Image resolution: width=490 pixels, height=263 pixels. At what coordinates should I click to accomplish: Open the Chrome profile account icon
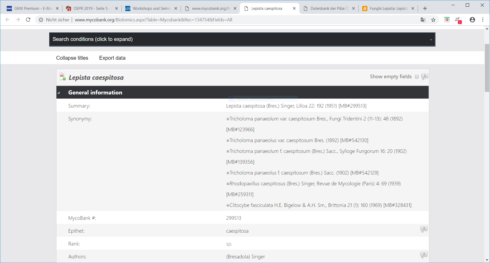point(472,20)
